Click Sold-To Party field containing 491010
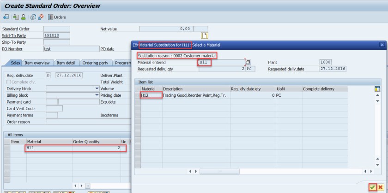This screenshot has width=388, height=193. 57,35
